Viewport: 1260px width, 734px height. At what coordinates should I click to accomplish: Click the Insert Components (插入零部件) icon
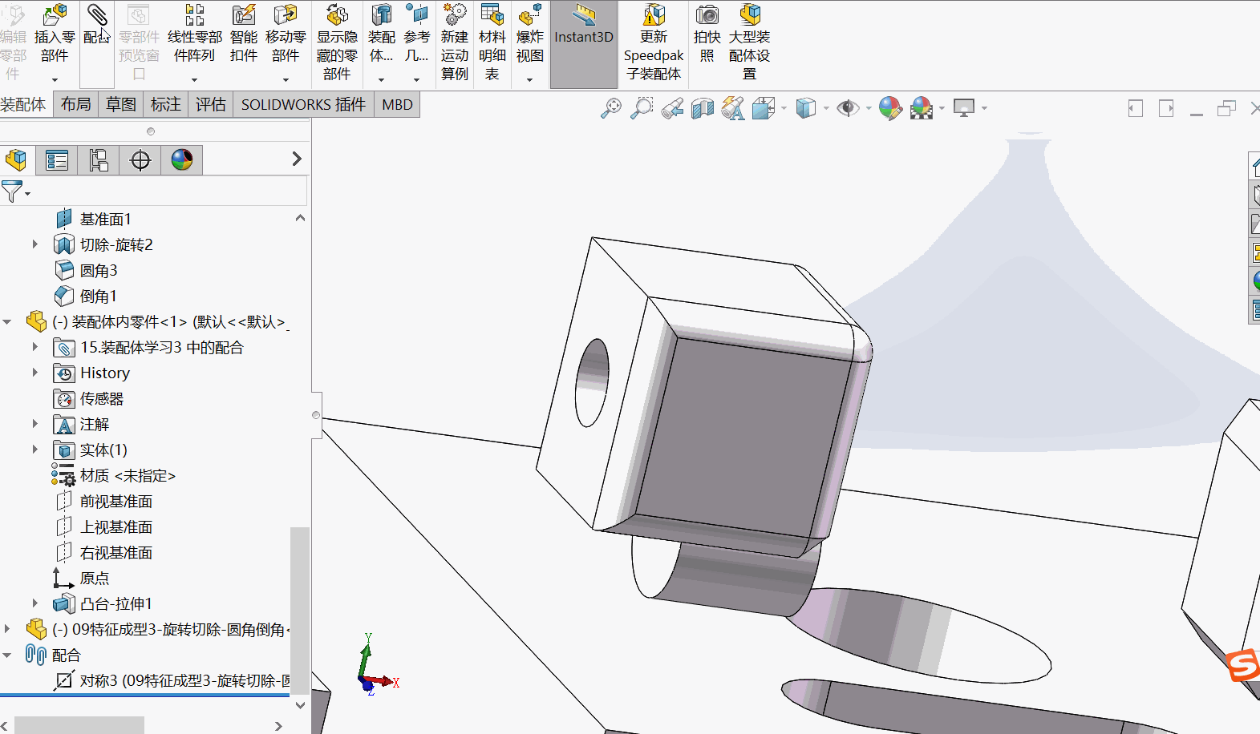[55, 15]
